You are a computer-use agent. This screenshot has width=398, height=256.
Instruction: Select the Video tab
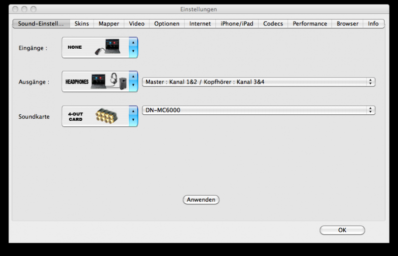click(x=136, y=23)
